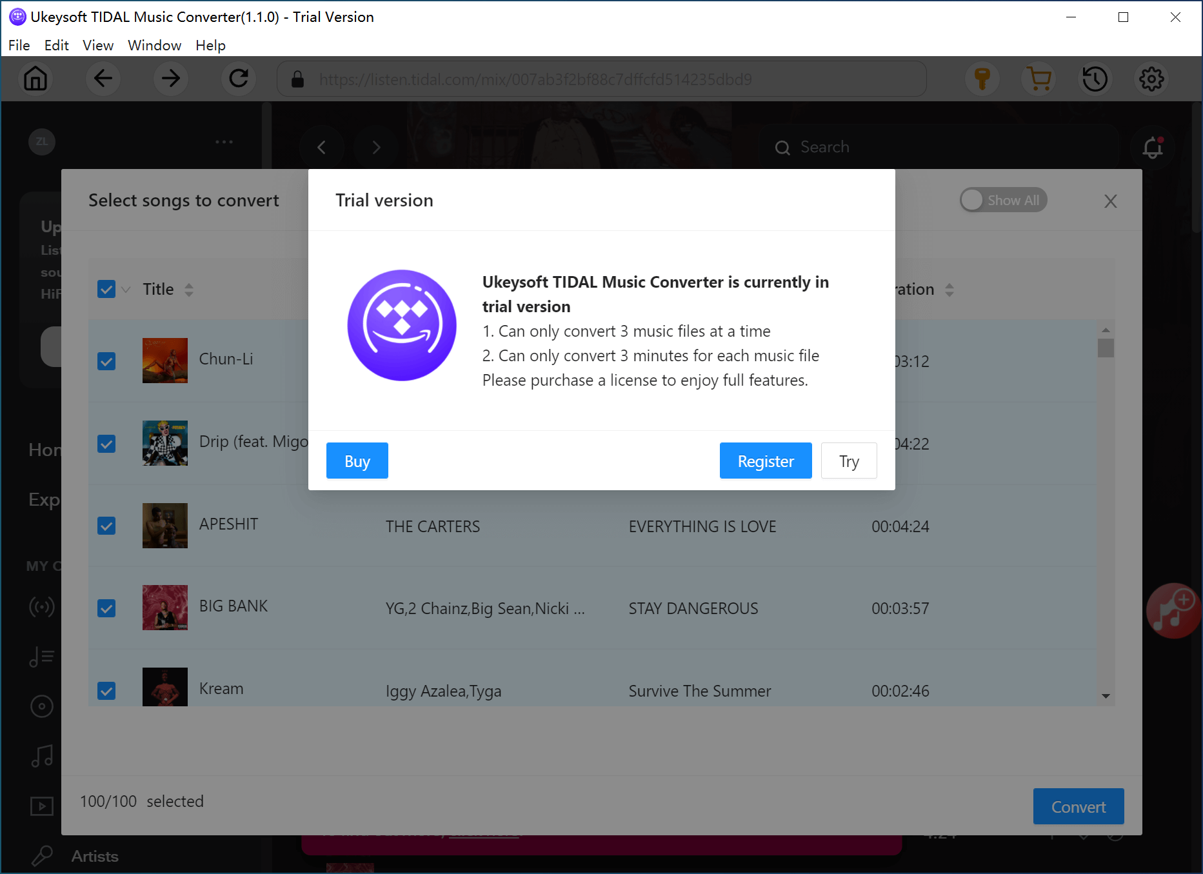Viewport: 1203px width, 874px height.
Task: Click the scrollbar up arrow
Action: click(1106, 330)
